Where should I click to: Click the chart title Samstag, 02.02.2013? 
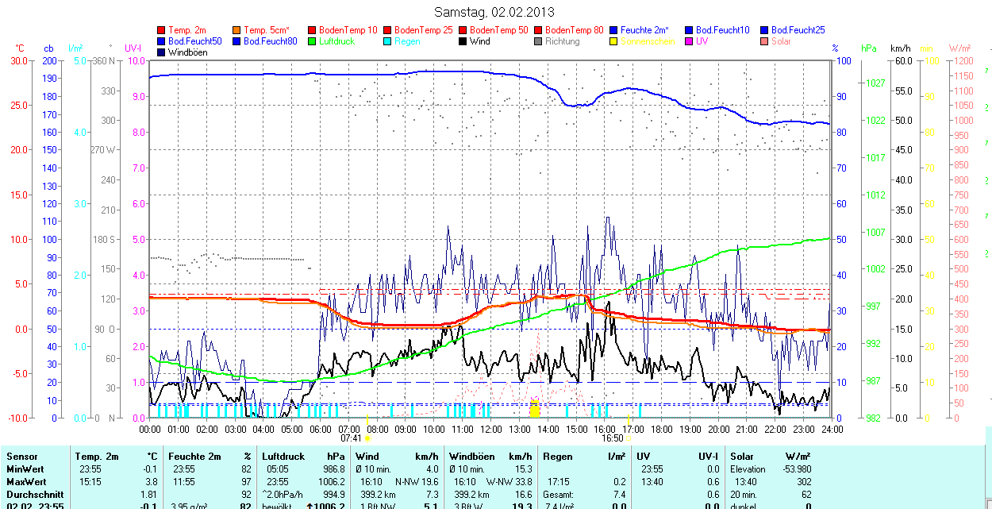point(495,12)
